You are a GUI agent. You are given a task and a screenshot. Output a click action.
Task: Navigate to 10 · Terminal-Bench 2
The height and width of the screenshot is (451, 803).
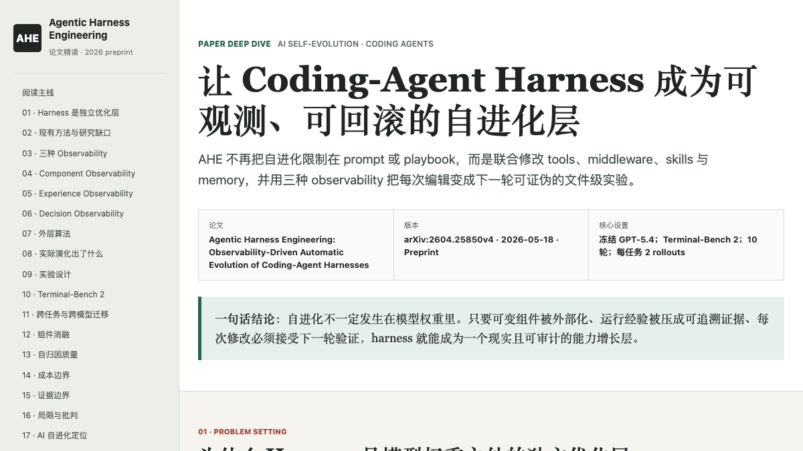pyautogui.click(x=63, y=294)
